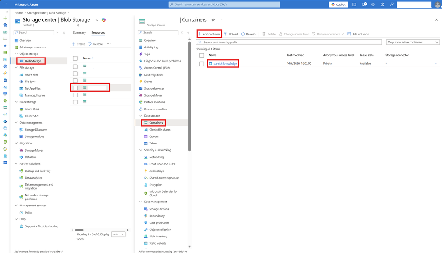Open Cloud Shell from top bar
Screen dimensions: 442x253
pyautogui.click(x=354, y=4)
